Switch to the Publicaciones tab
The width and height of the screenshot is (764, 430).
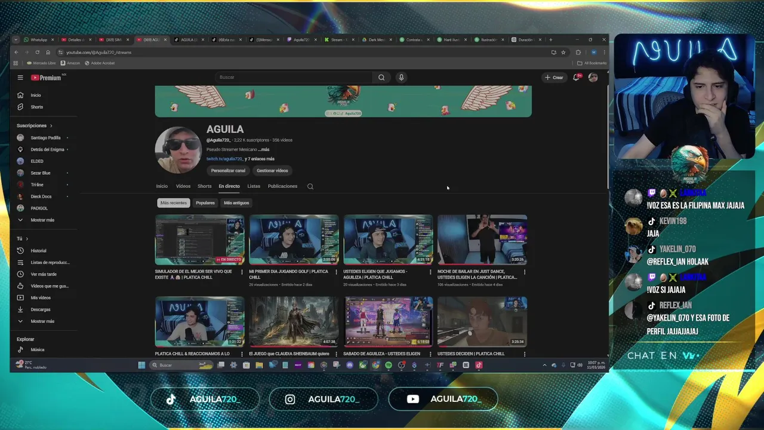282,186
